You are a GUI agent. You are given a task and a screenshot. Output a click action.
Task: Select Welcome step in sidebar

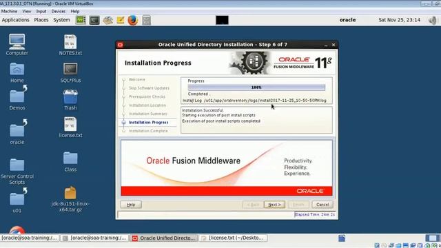point(137,80)
